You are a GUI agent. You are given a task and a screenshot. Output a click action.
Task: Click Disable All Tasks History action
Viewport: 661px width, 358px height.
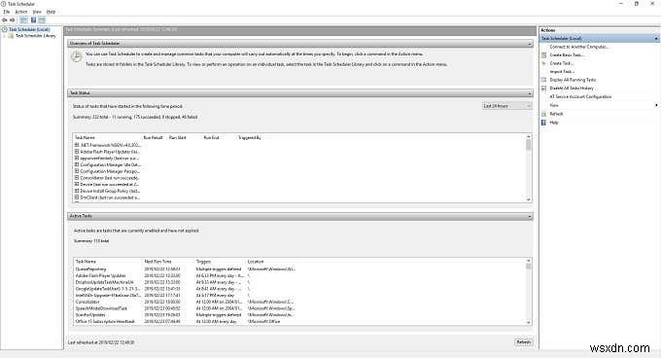[572, 89]
